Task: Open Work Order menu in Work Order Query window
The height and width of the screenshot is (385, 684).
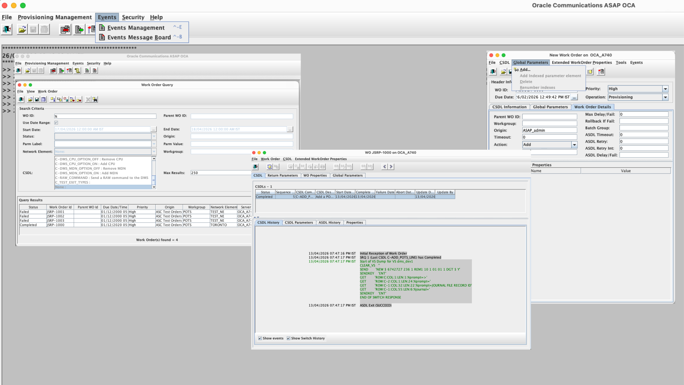Action: [x=48, y=92]
